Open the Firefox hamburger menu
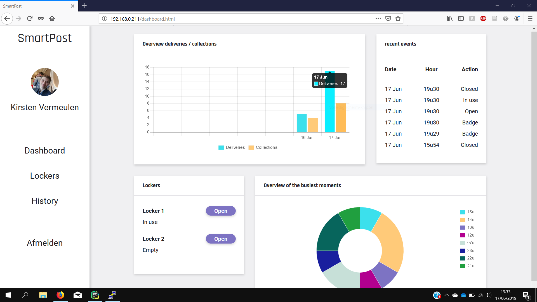The image size is (537, 302). point(530,19)
